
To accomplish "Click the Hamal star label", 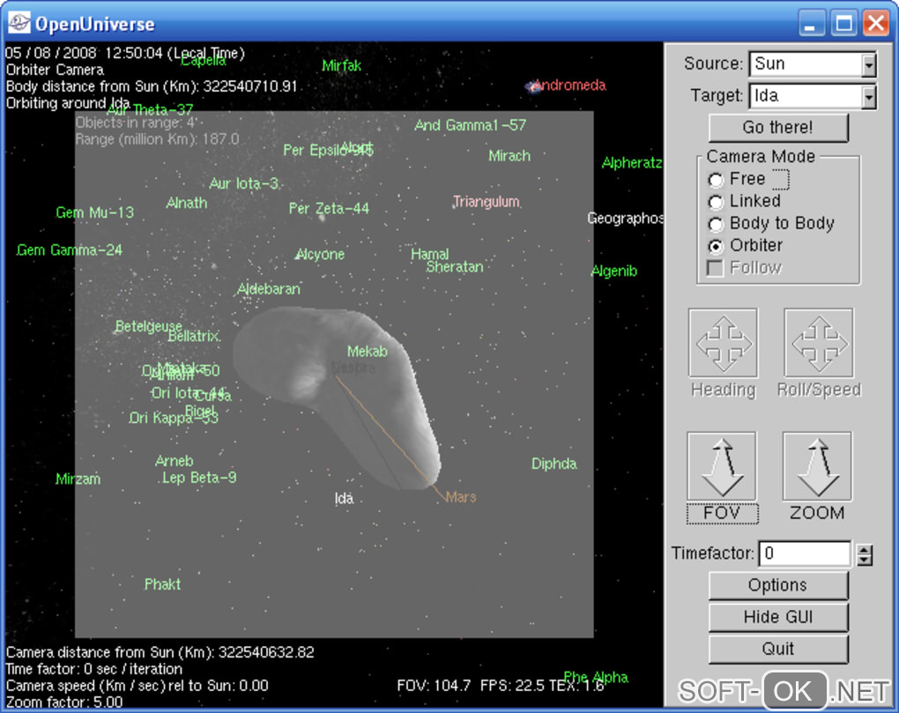I will coord(430,253).
